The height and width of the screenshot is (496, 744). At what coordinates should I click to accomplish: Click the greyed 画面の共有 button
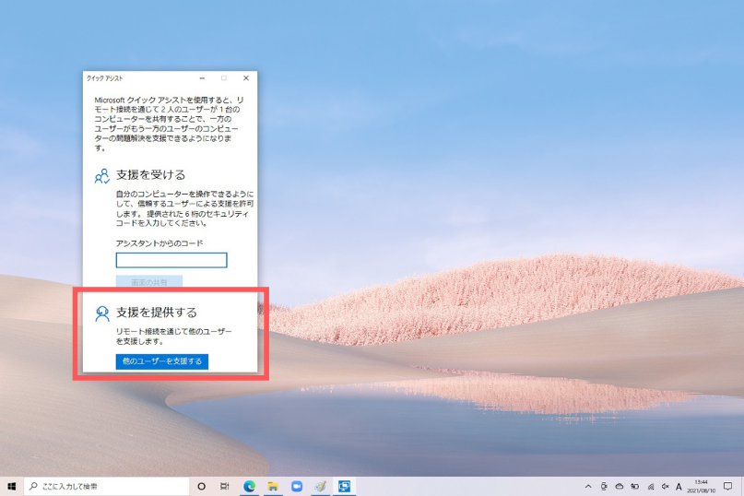click(149, 282)
